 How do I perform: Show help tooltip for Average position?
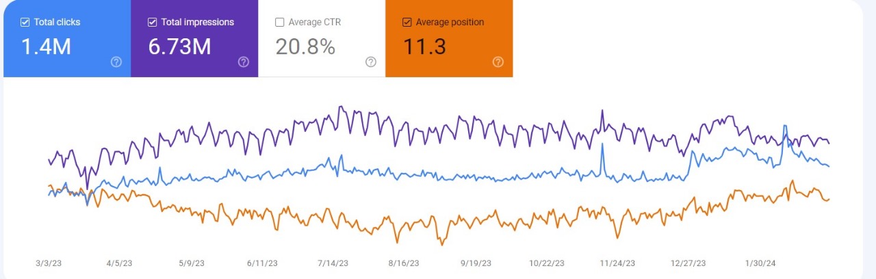click(498, 62)
